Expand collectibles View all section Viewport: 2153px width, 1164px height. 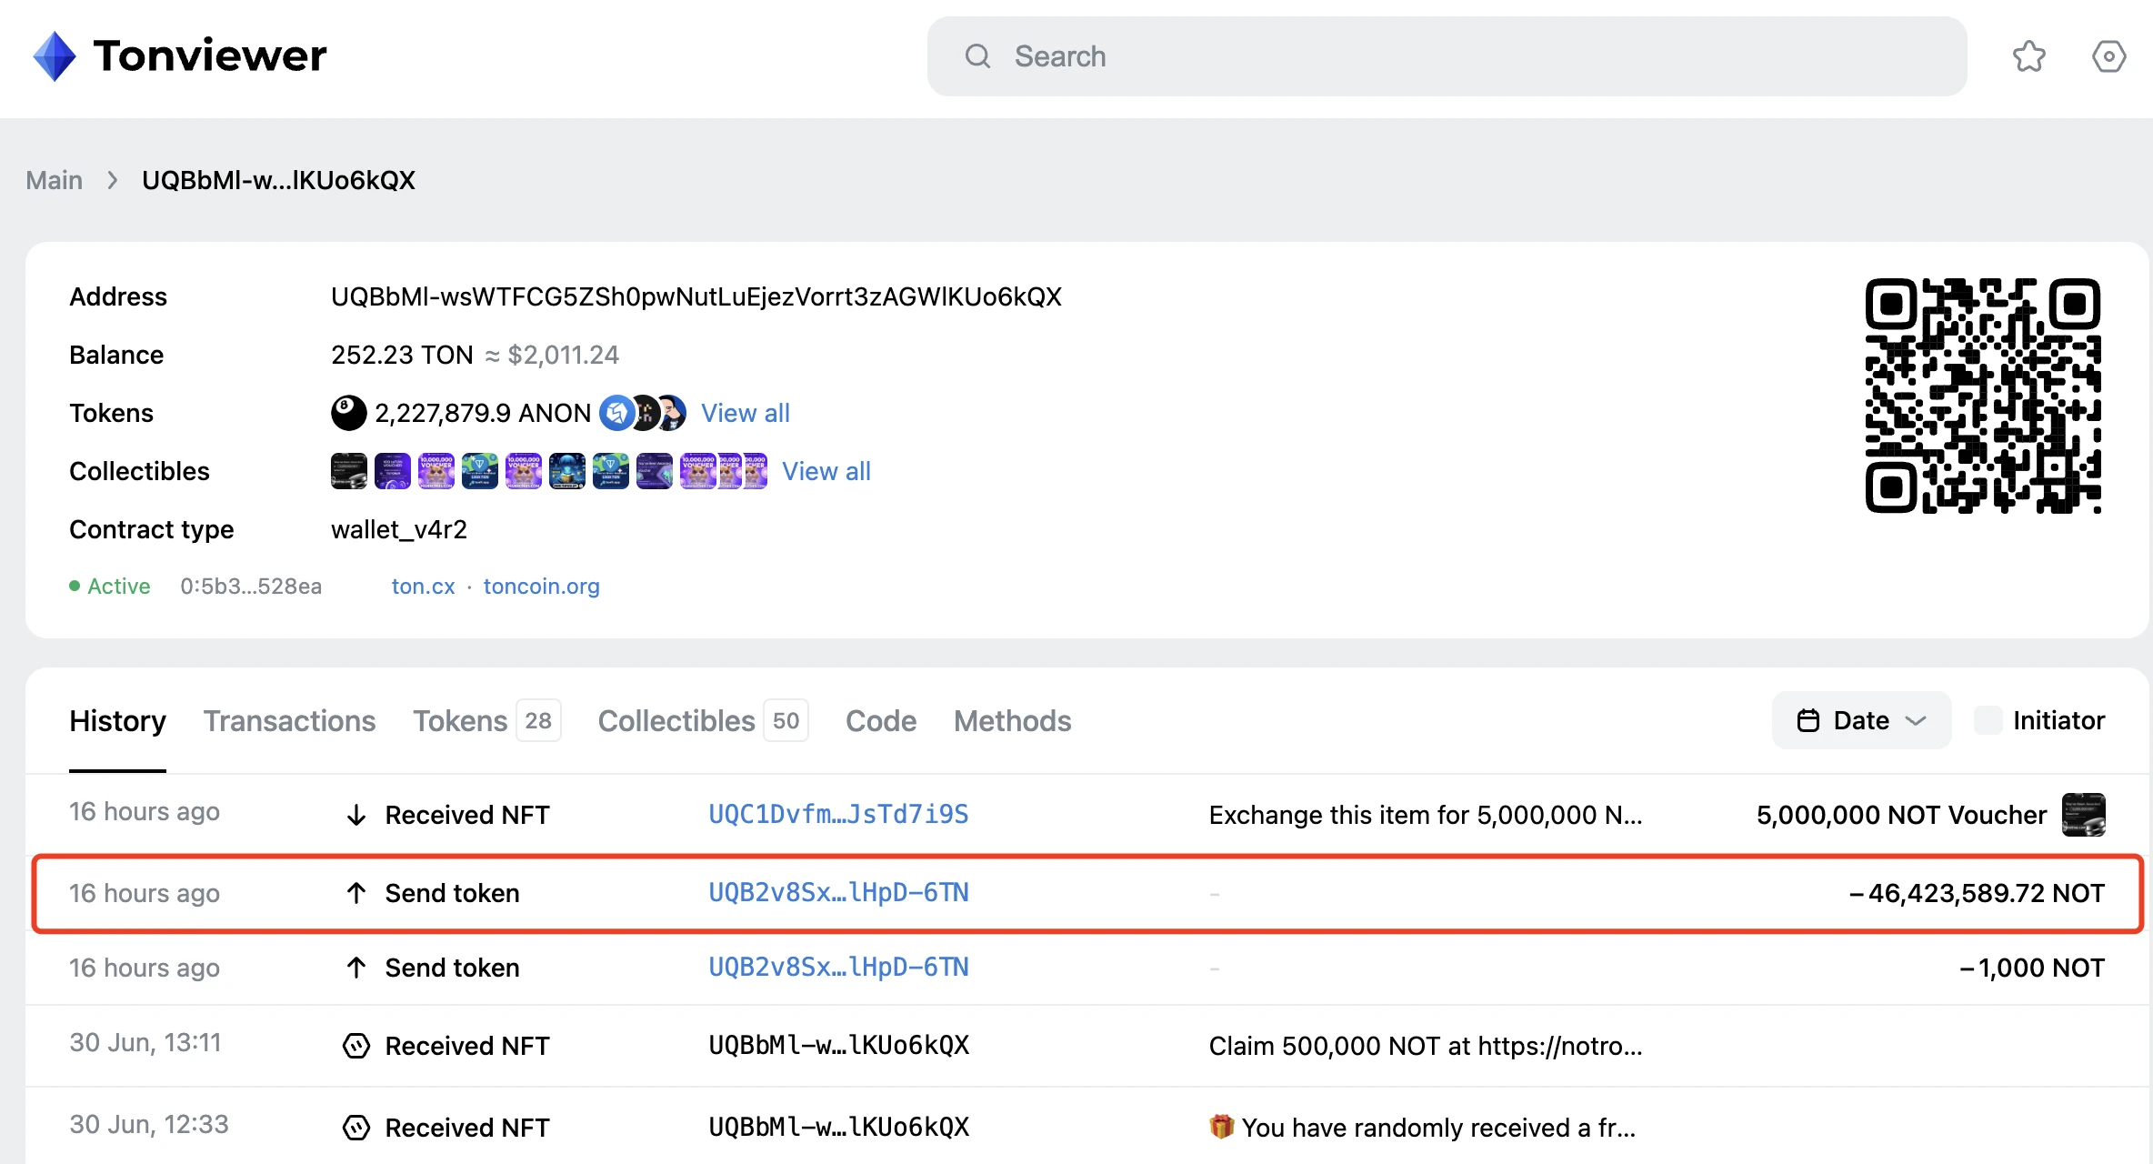(828, 470)
